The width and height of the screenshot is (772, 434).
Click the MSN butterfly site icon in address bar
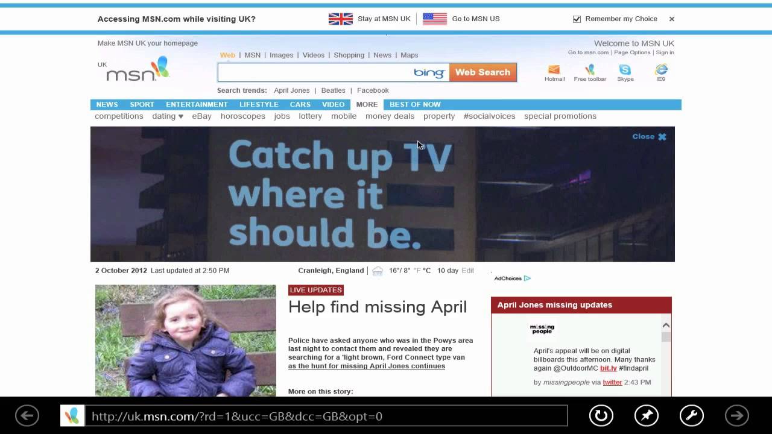(x=72, y=416)
